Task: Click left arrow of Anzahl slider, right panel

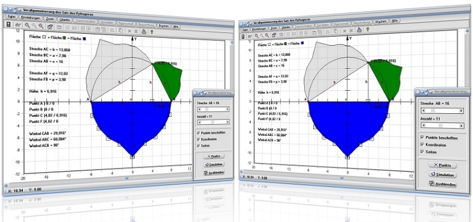Action: point(423,125)
